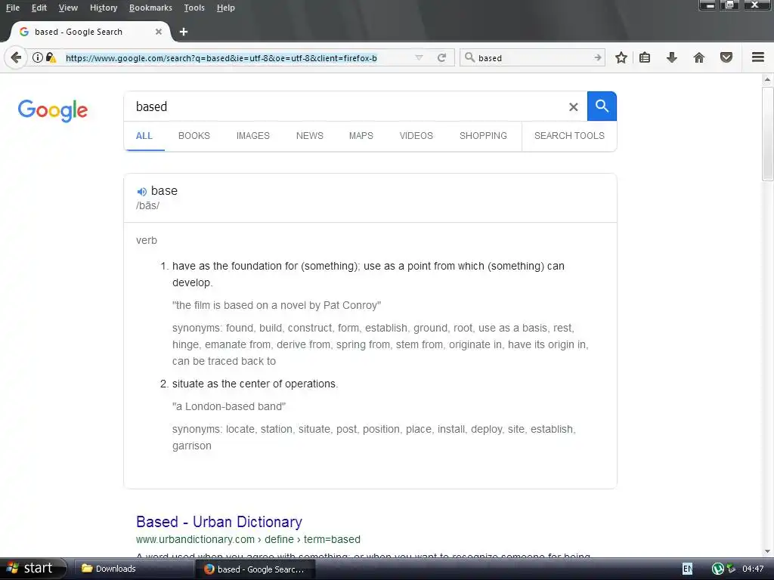Switch to Downloads folder in the taskbar
This screenshot has height=580, width=774.
(133, 569)
